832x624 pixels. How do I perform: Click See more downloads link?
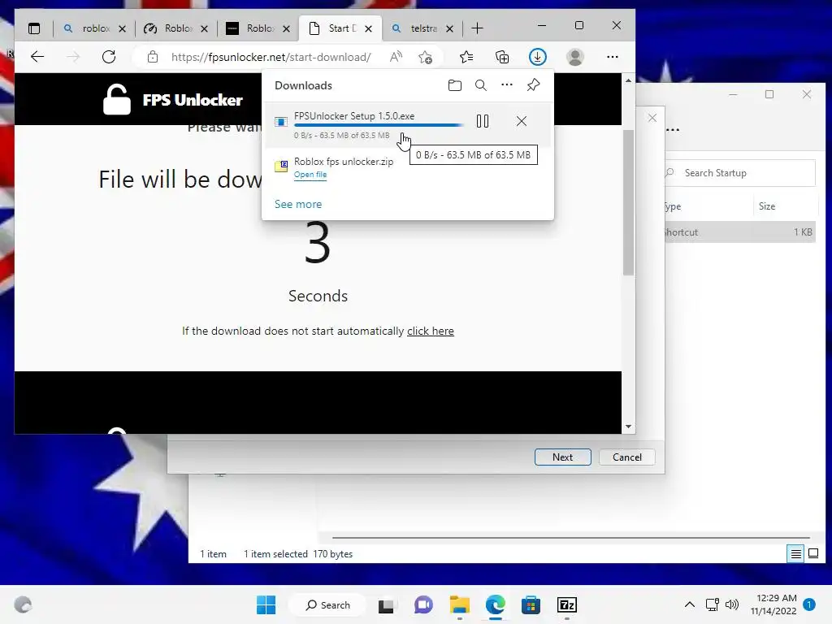(298, 204)
